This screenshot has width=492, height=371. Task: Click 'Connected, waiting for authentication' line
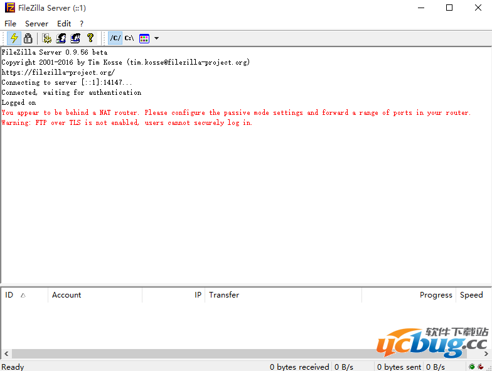click(x=72, y=93)
